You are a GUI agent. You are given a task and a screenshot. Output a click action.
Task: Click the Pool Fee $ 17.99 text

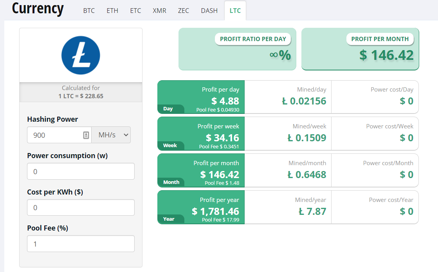[x=221, y=220]
